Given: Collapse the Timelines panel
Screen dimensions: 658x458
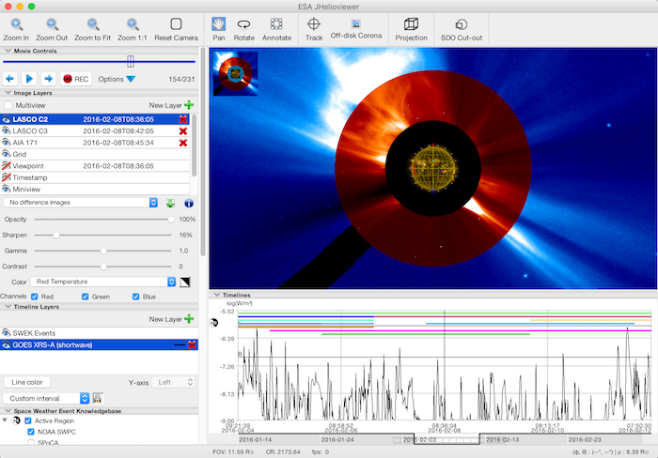Looking at the screenshot, I should pyautogui.click(x=216, y=295).
